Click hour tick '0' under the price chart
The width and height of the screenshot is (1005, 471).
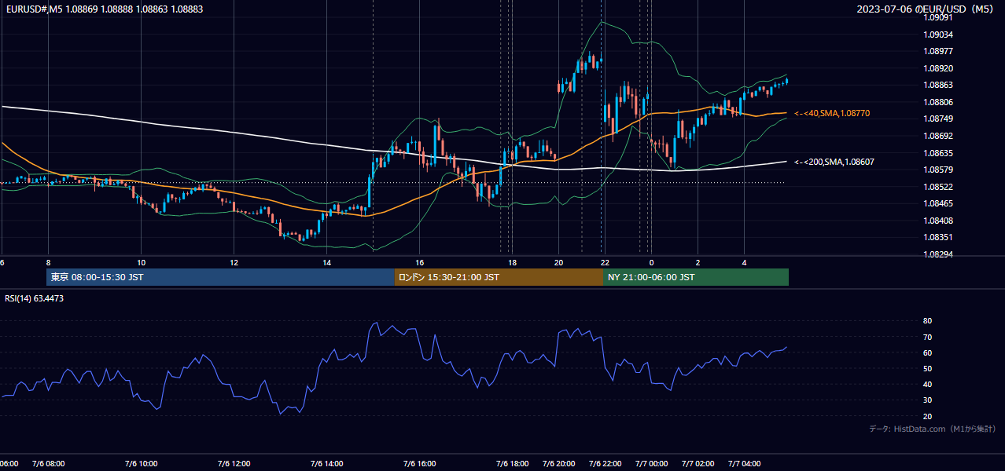pyautogui.click(x=651, y=262)
